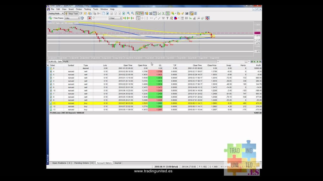323x181 pixels.
Task: Expand the indicator list dropdown arrow
Action: pos(176,13)
